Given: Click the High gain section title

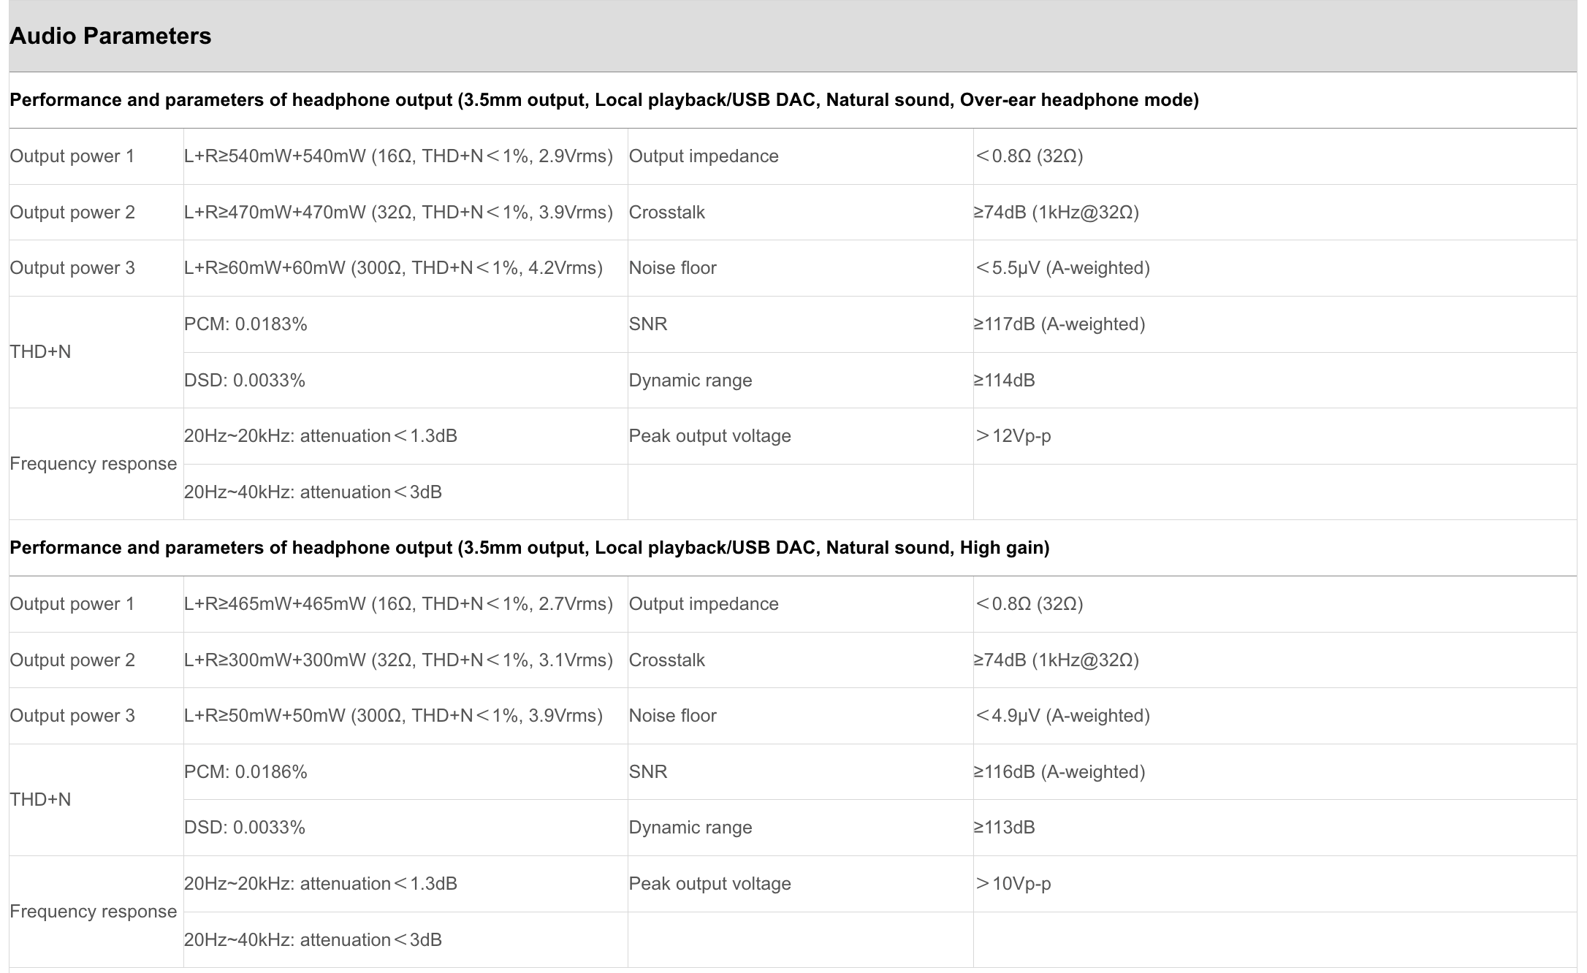Looking at the screenshot, I should 529,548.
